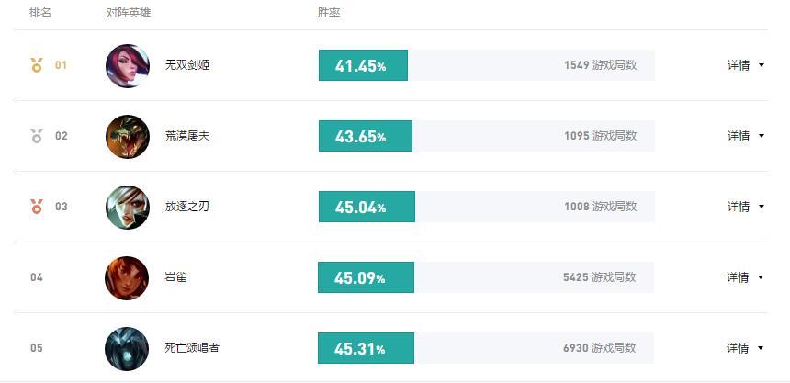
Task: Click the gold medal icon for rank 01
Action: coord(37,65)
